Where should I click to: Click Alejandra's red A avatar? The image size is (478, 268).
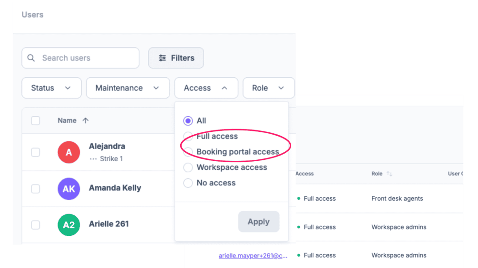[x=69, y=152]
